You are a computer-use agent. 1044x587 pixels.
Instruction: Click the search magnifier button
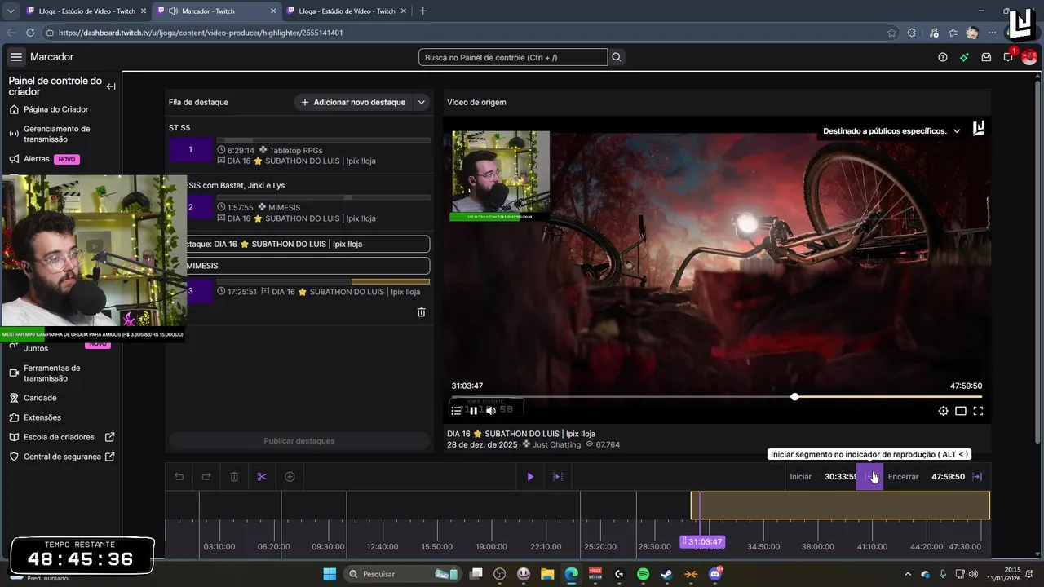pos(617,57)
